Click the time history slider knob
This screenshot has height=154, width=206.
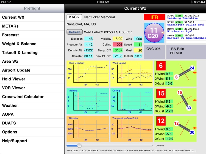[x=79, y=146]
